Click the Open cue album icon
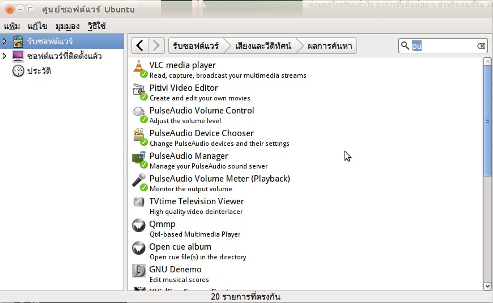493x303 pixels. [x=139, y=248]
